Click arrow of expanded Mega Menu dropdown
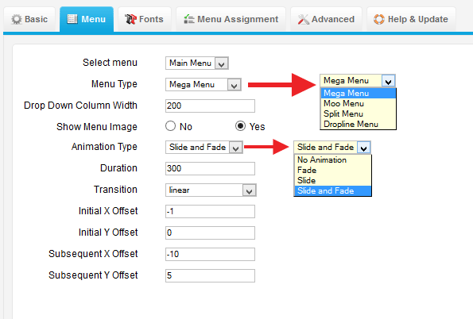Viewport: 473px width, 319px height. coord(388,81)
